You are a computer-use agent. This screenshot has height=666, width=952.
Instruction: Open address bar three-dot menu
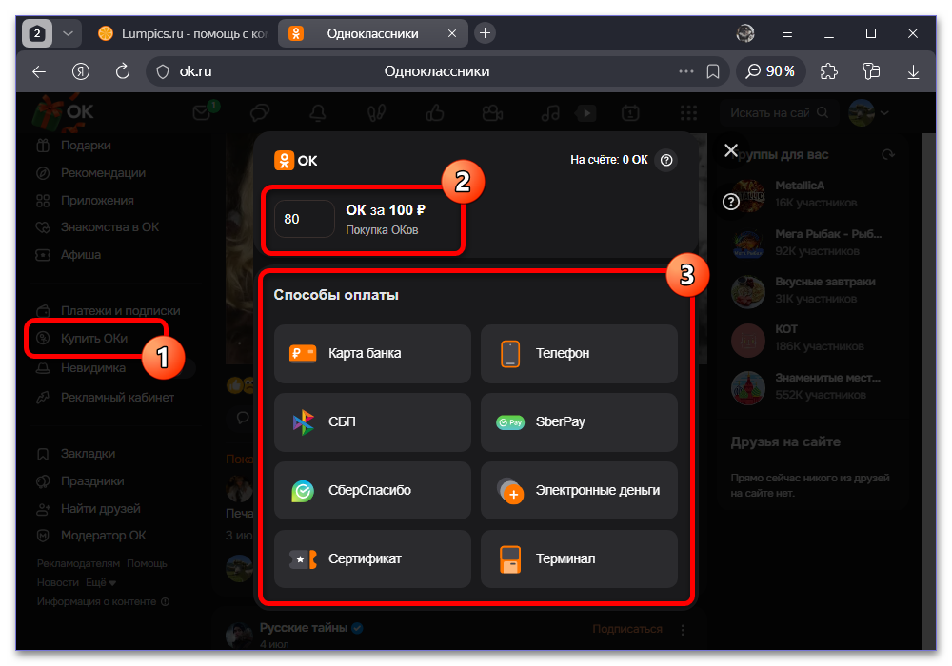pyautogui.click(x=686, y=71)
